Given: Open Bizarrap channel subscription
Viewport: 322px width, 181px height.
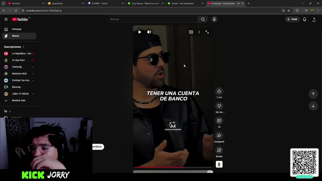Looking at the screenshot, I should point(19,87).
